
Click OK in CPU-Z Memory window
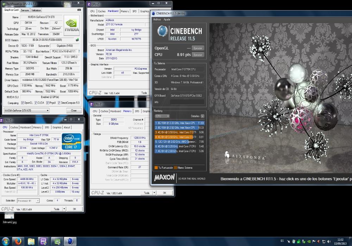click(164, 193)
